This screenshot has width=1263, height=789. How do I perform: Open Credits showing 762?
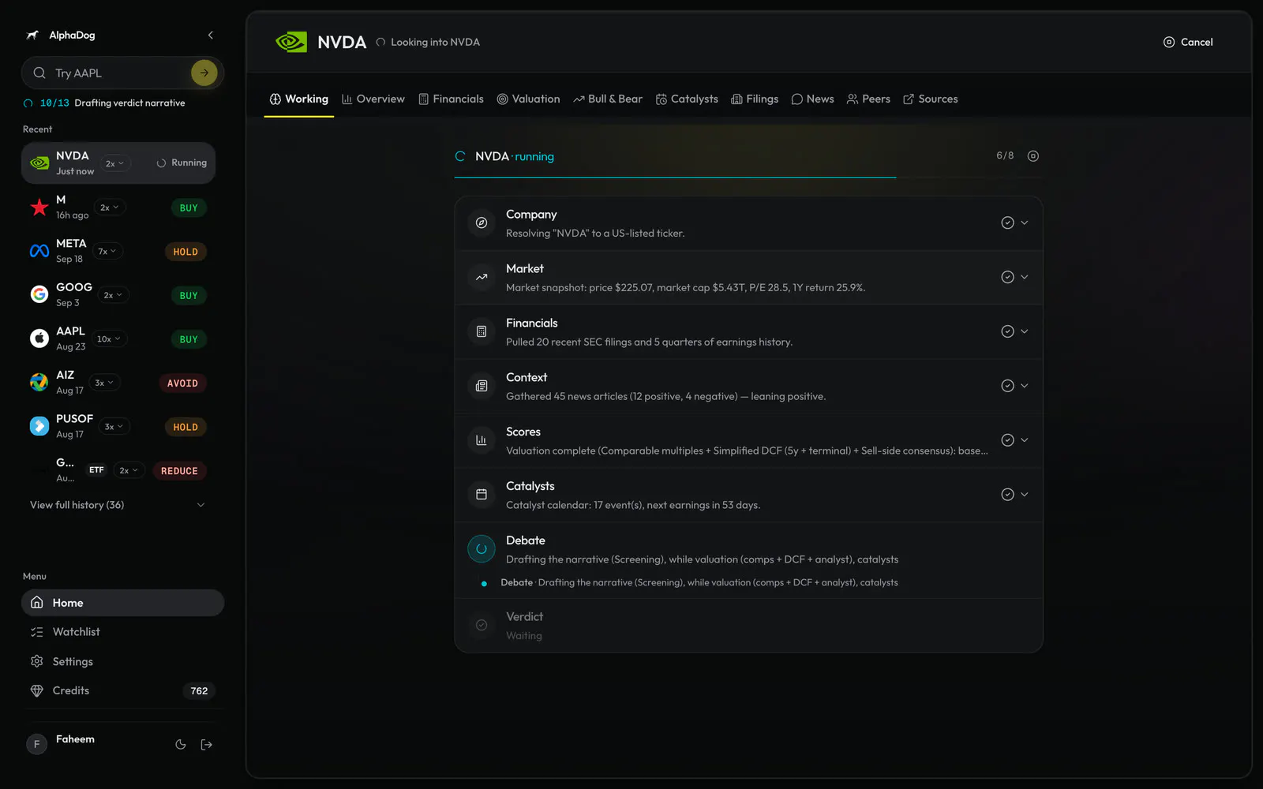122,690
